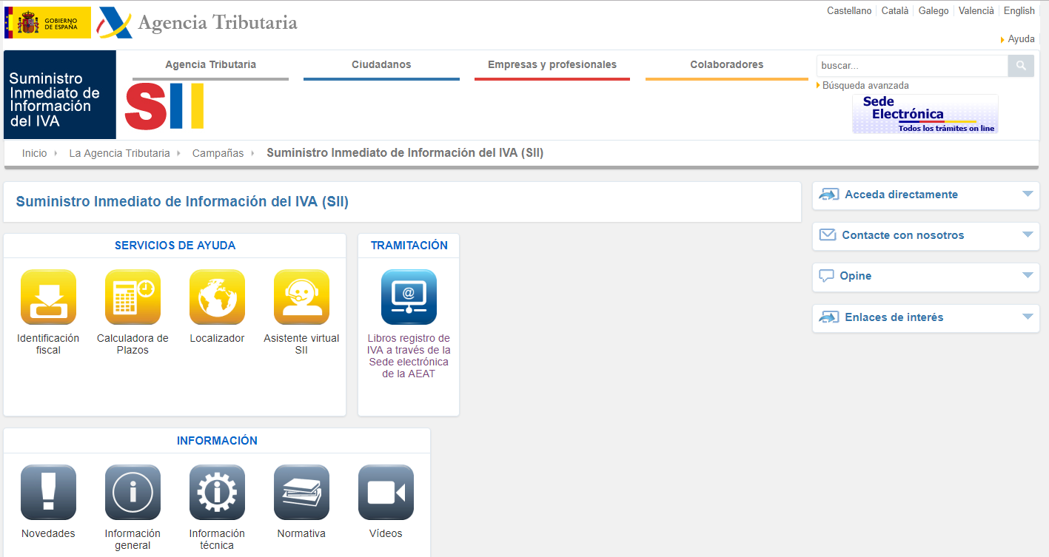The width and height of the screenshot is (1049, 557).
Task: Click the Localizador text label
Action: point(217,338)
